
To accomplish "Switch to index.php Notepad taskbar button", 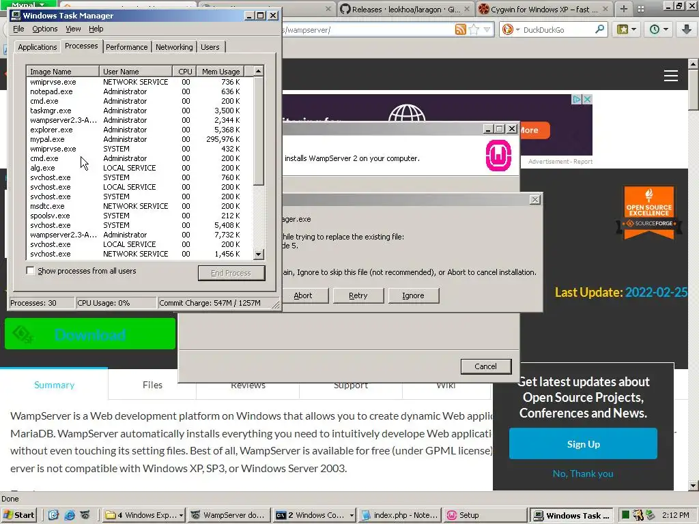I will point(400,515).
